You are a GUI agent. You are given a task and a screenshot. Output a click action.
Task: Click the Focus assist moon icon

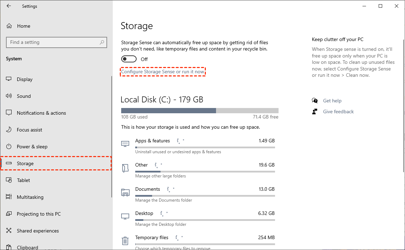(x=9, y=130)
